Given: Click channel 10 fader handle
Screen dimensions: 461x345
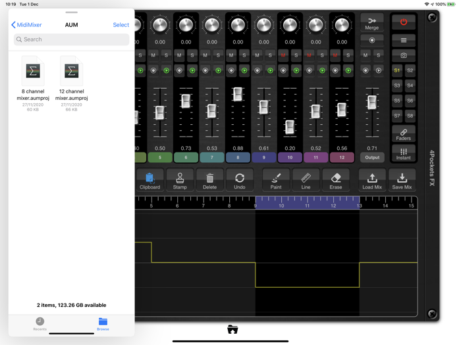Looking at the screenshot, I should click(290, 127).
